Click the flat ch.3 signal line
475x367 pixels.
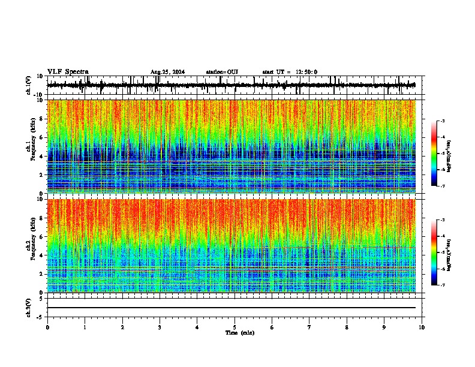click(232, 308)
